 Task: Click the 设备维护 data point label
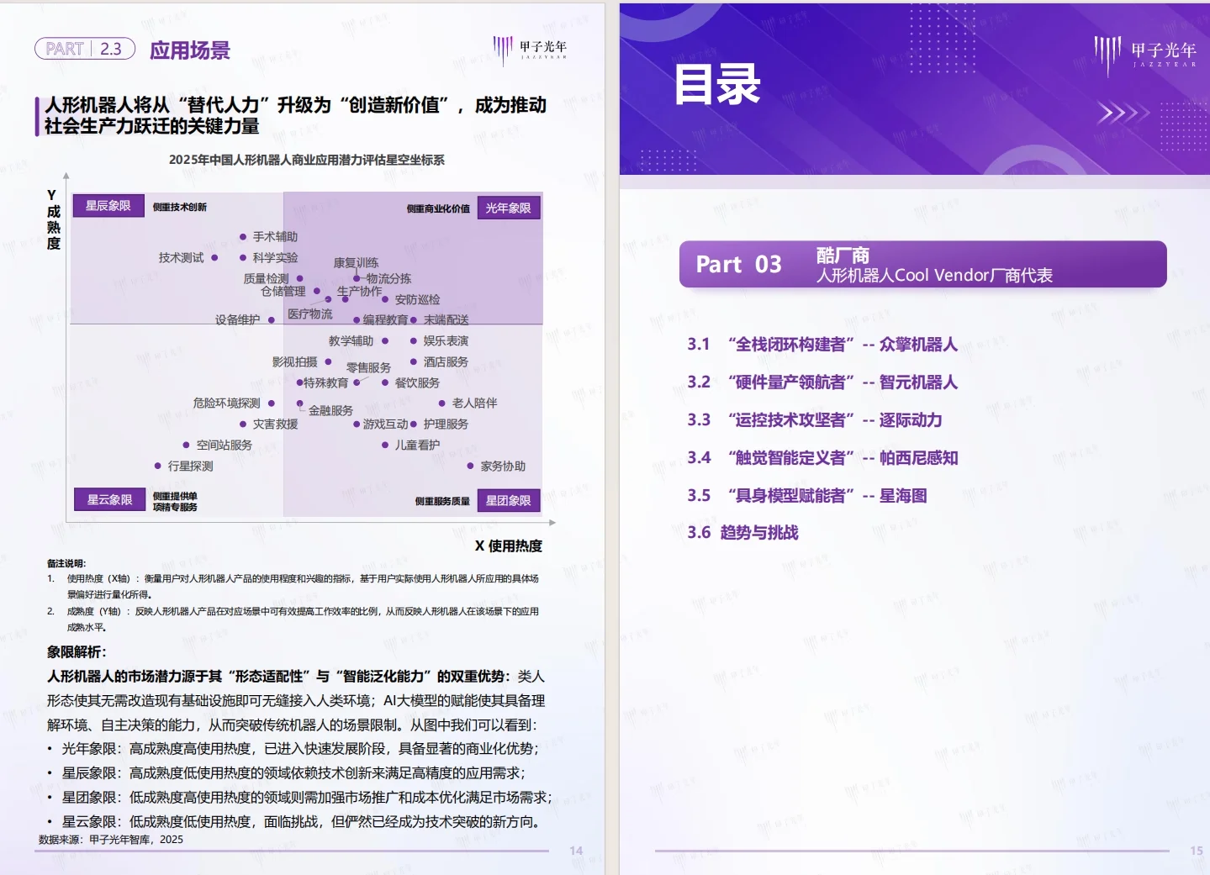click(237, 320)
